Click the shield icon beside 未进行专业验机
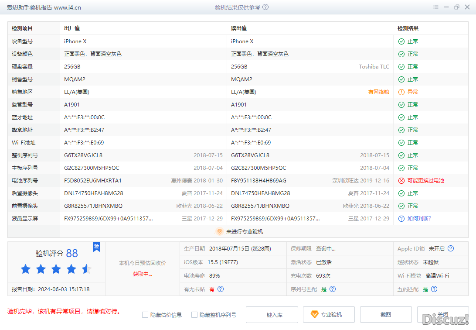Image resolution: width=476 pixels, height=330 pixels. pyautogui.click(x=220, y=231)
